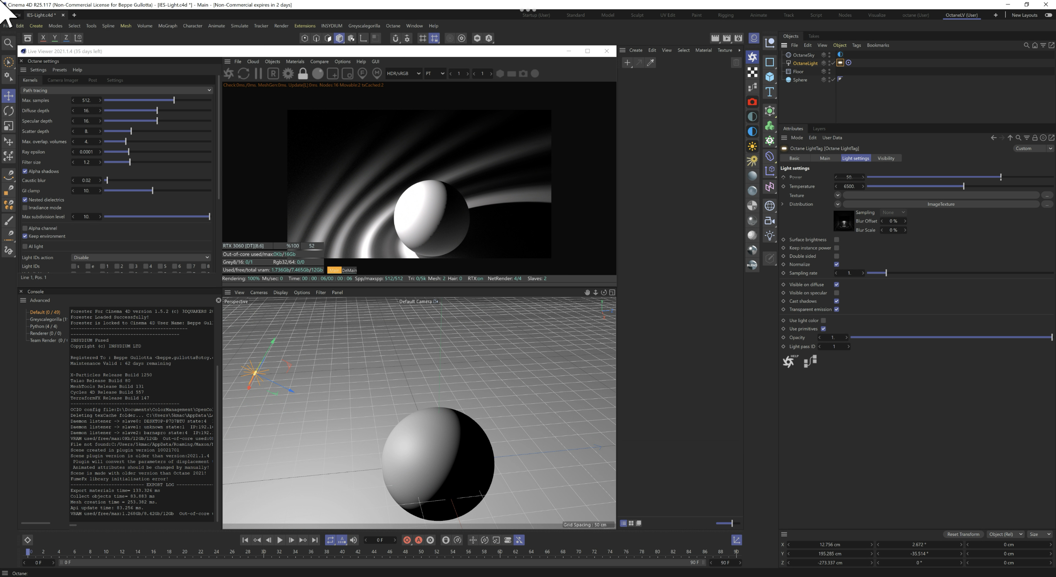Click the ImageTexture distribution button

(x=940, y=204)
